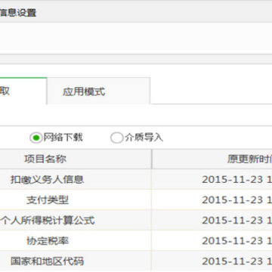Click the column divider beside 项目名称 header
Screen dimensions: 272x272
152,159
